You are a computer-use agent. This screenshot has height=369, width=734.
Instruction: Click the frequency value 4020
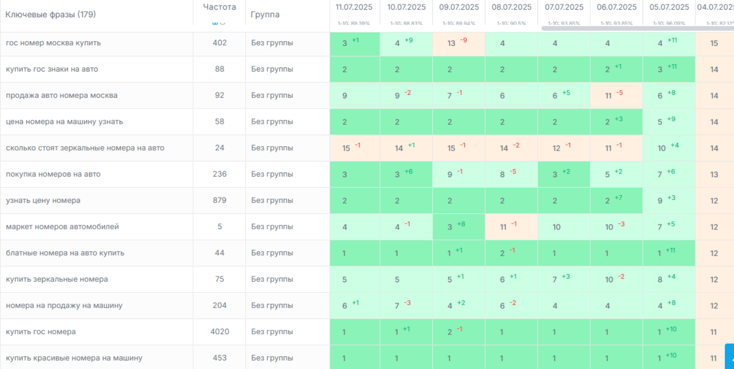[219, 332]
